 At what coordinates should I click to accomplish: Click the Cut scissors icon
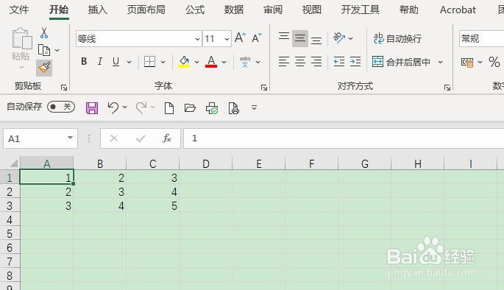pyautogui.click(x=44, y=33)
